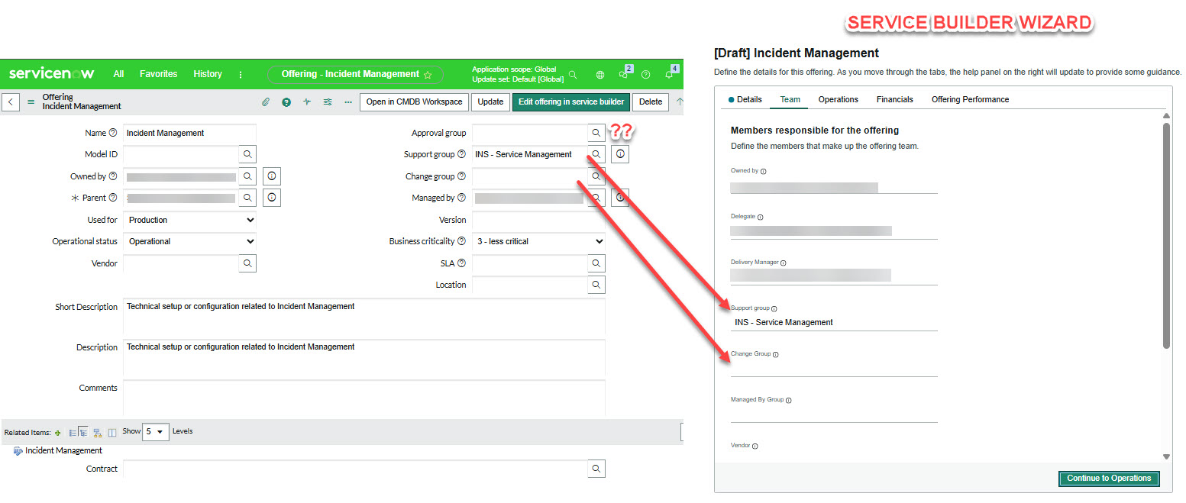Click the Model ID lookup magnifier

[x=247, y=154]
